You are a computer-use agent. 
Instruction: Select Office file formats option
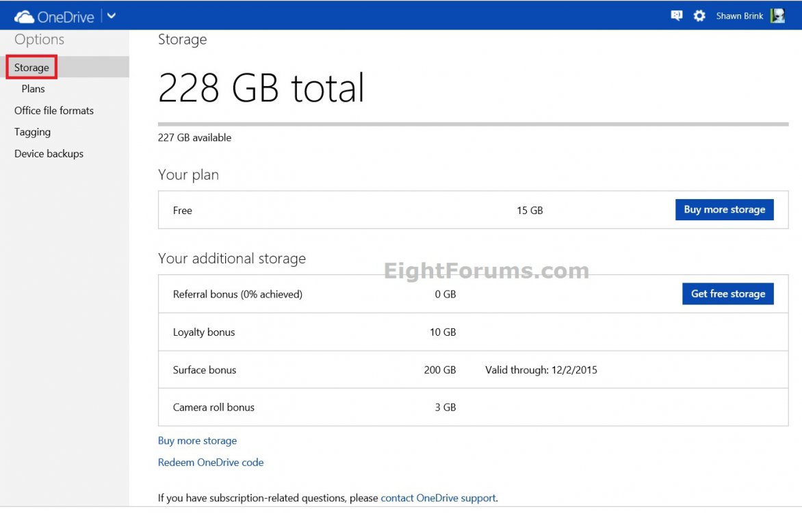pos(53,110)
